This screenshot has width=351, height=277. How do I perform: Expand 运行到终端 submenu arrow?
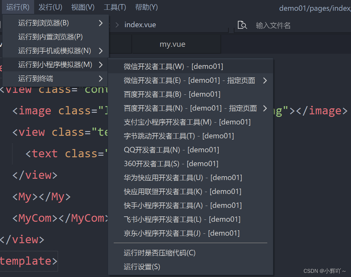[x=101, y=79]
